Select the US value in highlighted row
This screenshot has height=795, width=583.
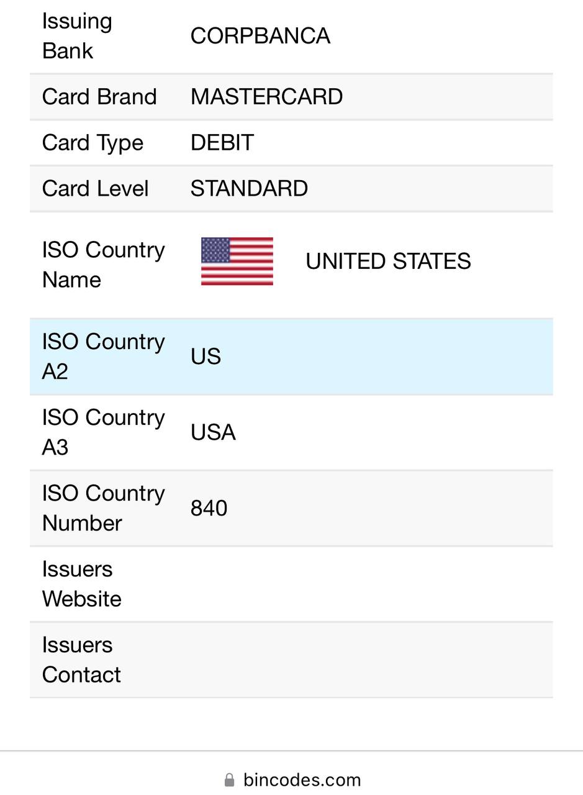(x=206, y=357)
